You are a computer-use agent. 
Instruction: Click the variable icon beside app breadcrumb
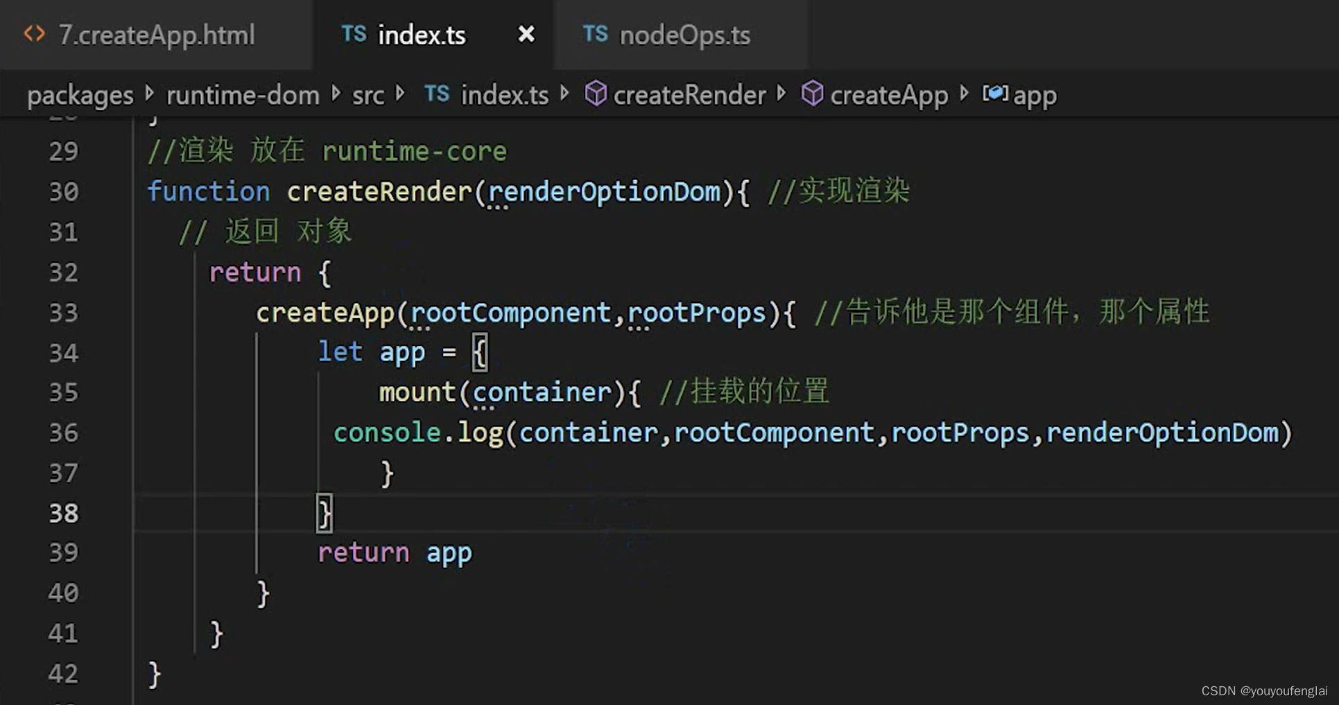(x=995, y=93)
